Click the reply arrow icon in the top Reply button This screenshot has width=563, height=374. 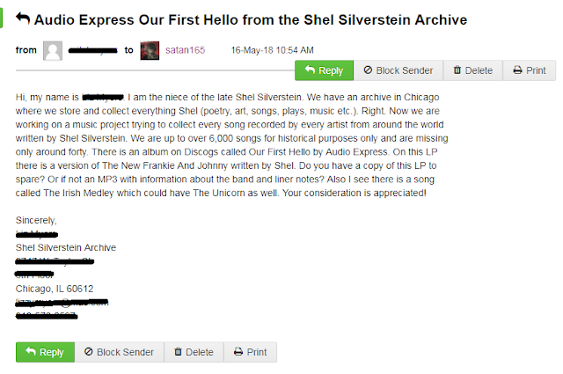[x=310, y=70]
